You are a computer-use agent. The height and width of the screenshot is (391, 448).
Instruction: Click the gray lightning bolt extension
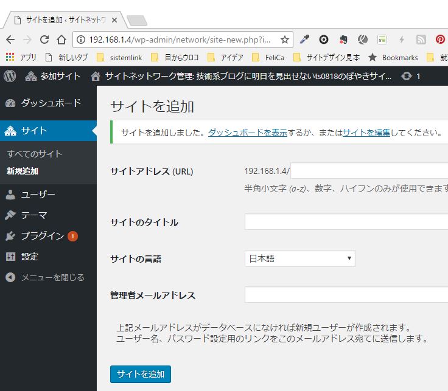401,40
